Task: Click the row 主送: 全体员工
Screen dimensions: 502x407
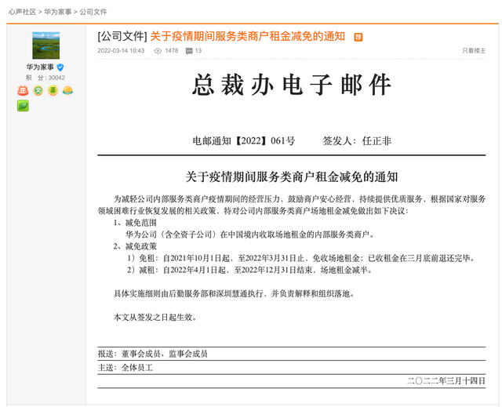Action: (x=291, y=368)
